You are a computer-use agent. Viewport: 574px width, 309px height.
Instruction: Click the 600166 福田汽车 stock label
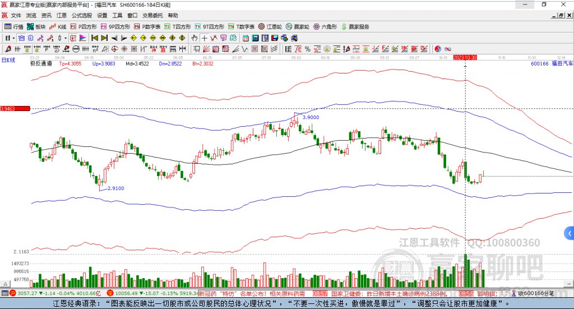click(x=552, y=64)
